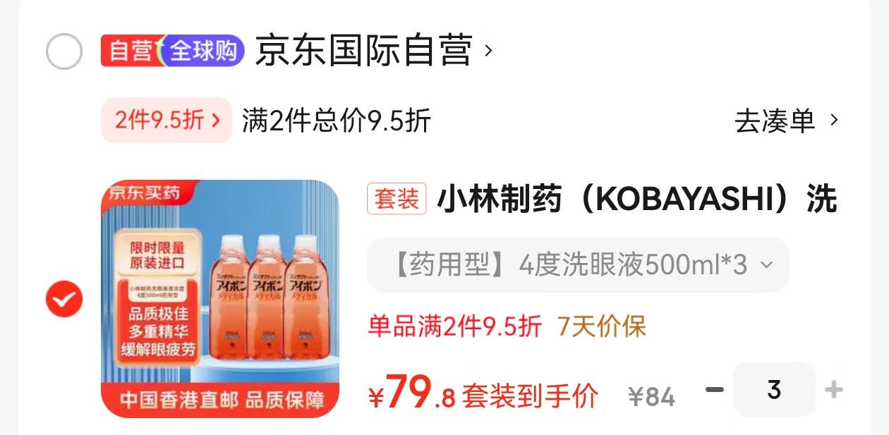Tap 去凑单 to add more items

(x=775, y=121)
